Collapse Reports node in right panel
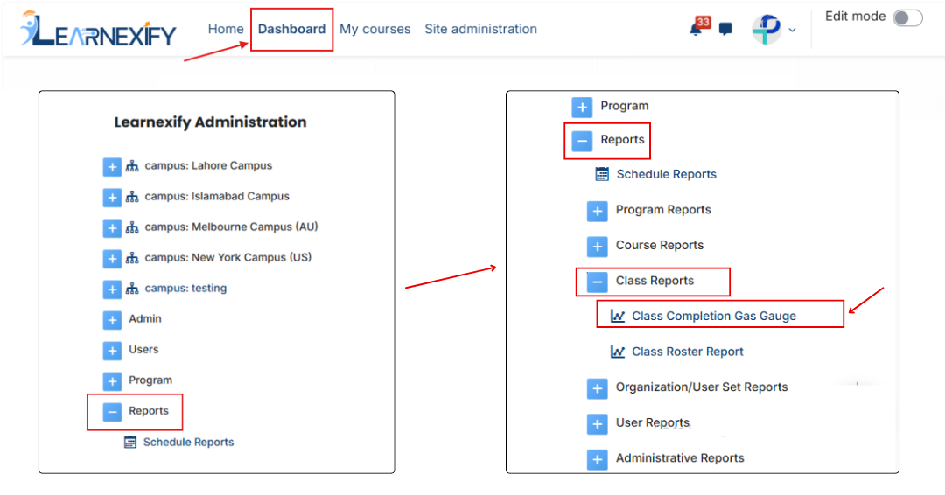This screenshot has width=945, height=495. (x=582, y=142)
